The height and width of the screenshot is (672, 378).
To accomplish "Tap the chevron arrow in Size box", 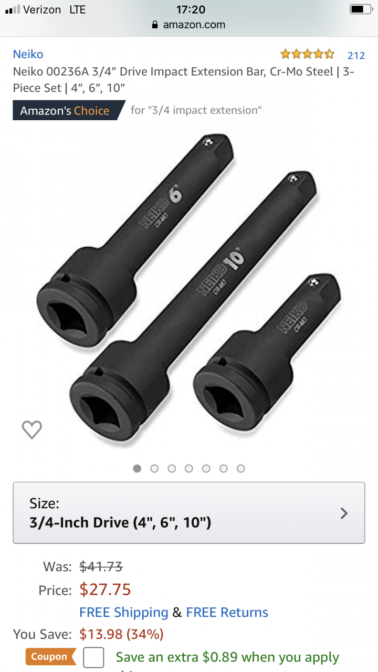I will (x=344, y=513).
